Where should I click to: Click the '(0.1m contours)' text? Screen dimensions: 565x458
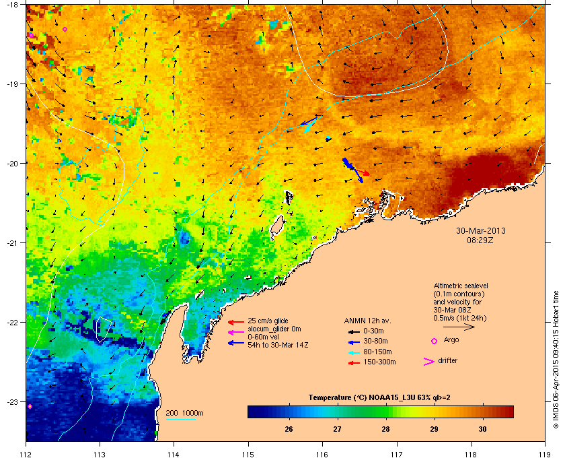click(x=459, y=294)
